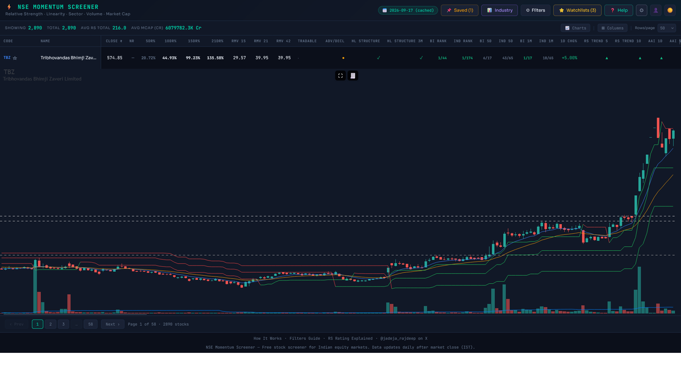
Task: Click the lightning bolt logo icon
Action: pyautogui.click(x=9, y=7)
